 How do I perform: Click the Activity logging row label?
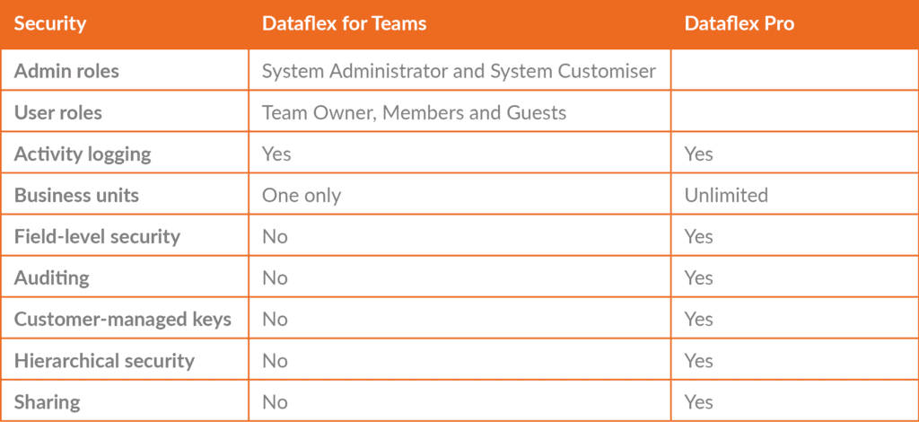(x=83, y=154)
